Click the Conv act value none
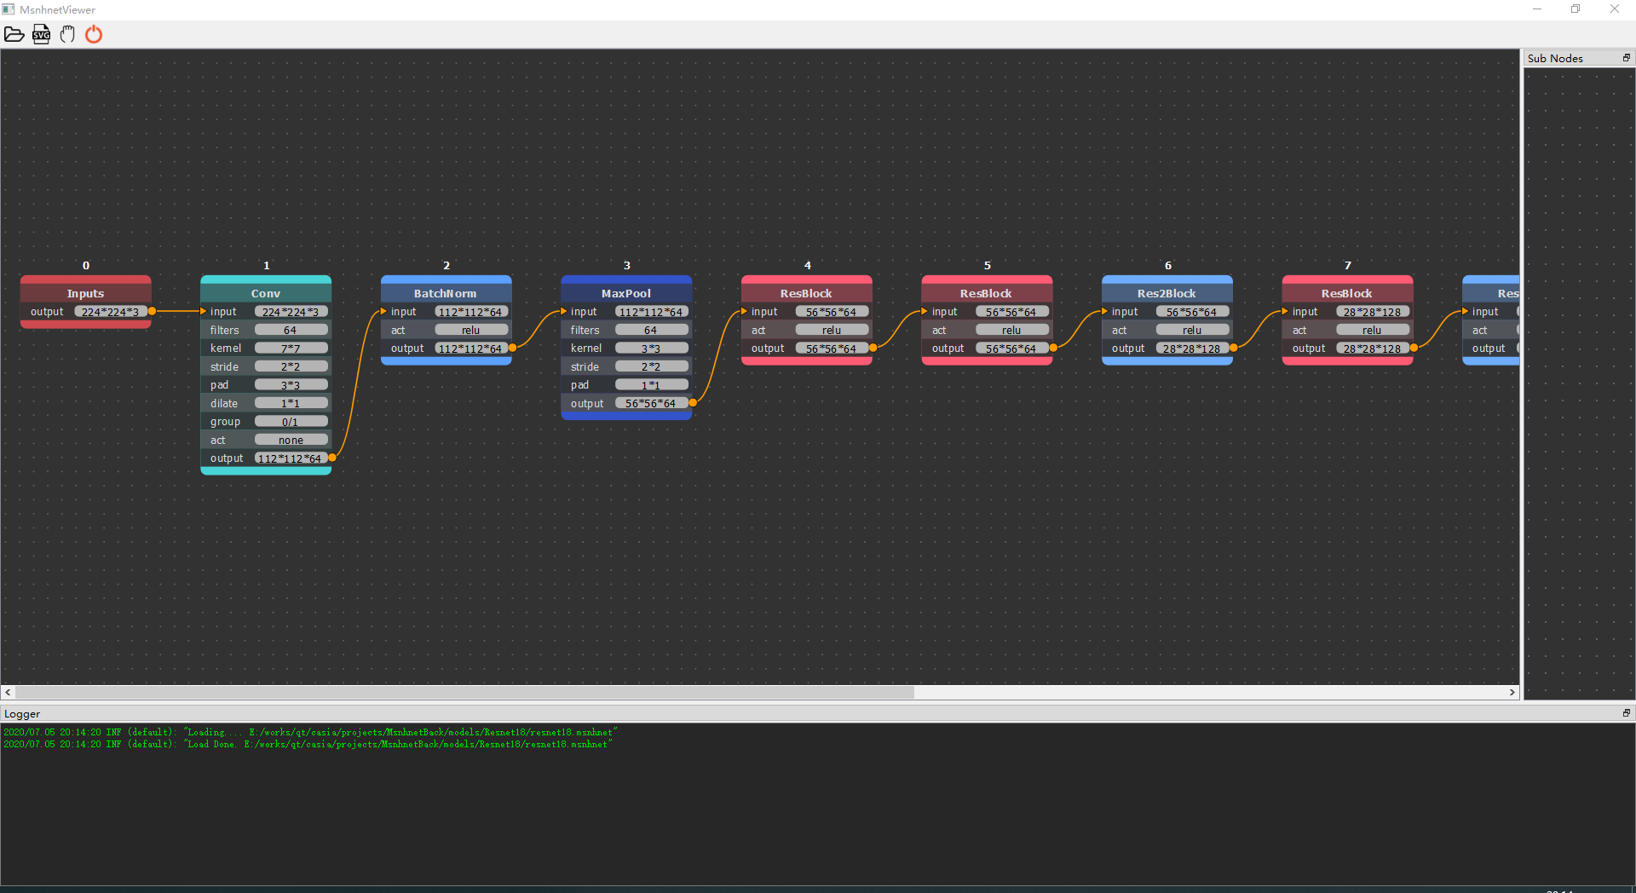Viewport: 1636px width, 893px height. pyautogui.click(x=291, y=440)
